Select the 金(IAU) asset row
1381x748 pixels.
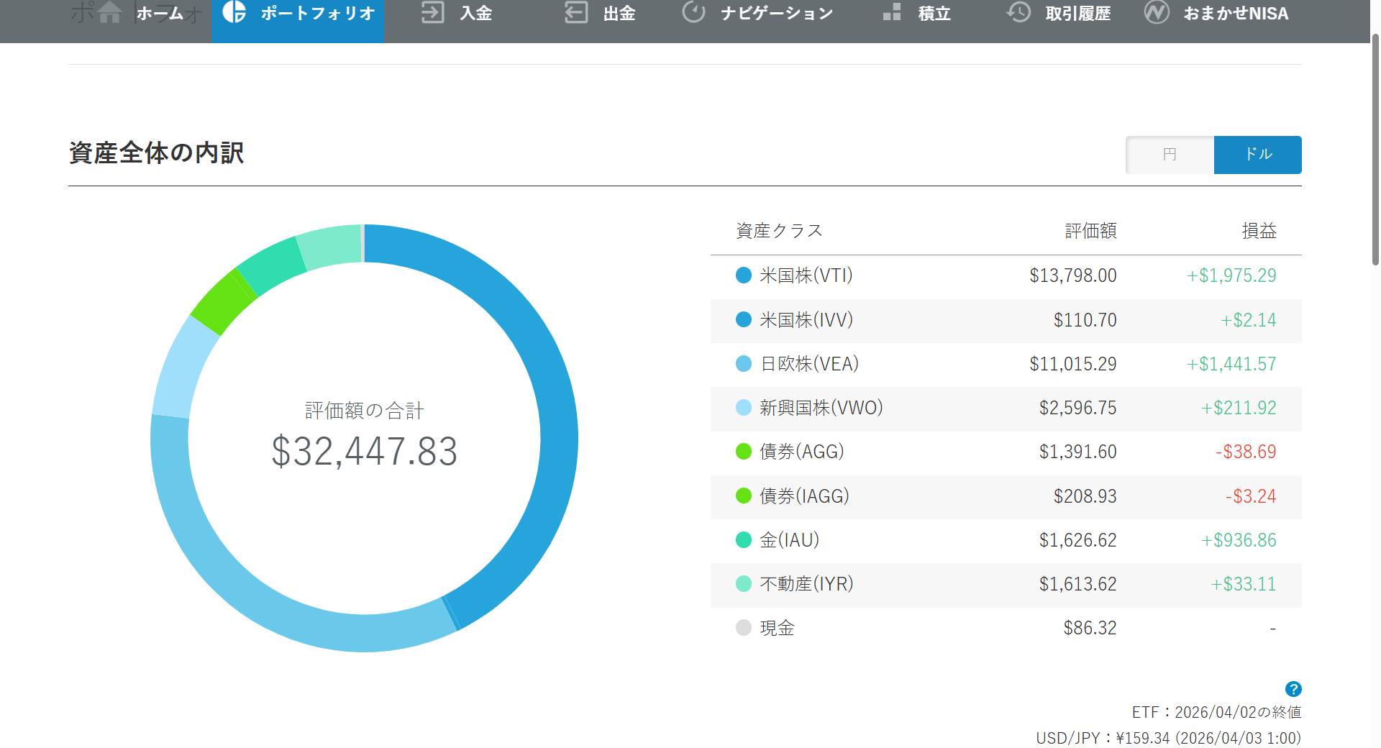[x=1006, y=540]
